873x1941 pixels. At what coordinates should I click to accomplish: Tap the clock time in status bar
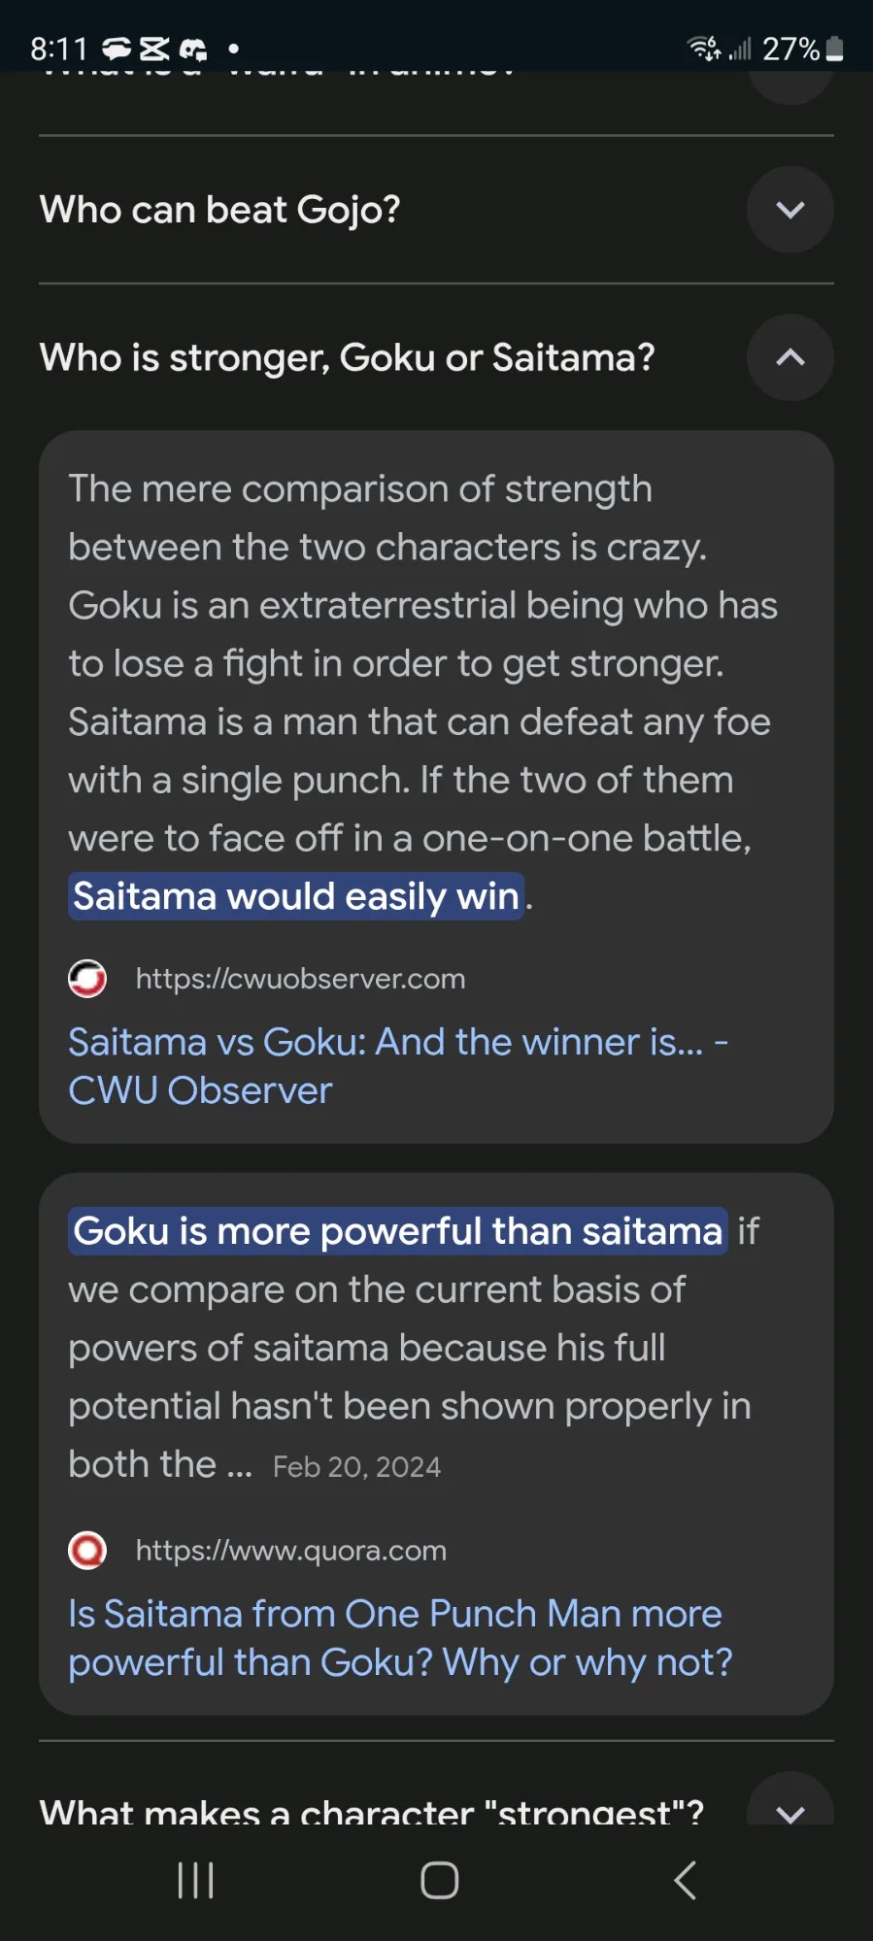[x=58, y=49]
